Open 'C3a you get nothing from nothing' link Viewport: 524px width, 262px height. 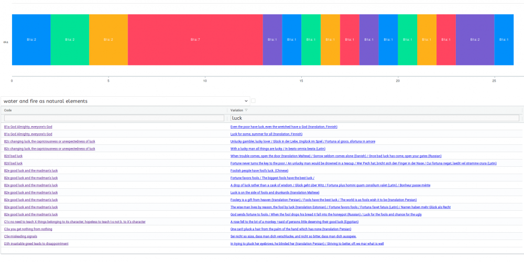28,229
